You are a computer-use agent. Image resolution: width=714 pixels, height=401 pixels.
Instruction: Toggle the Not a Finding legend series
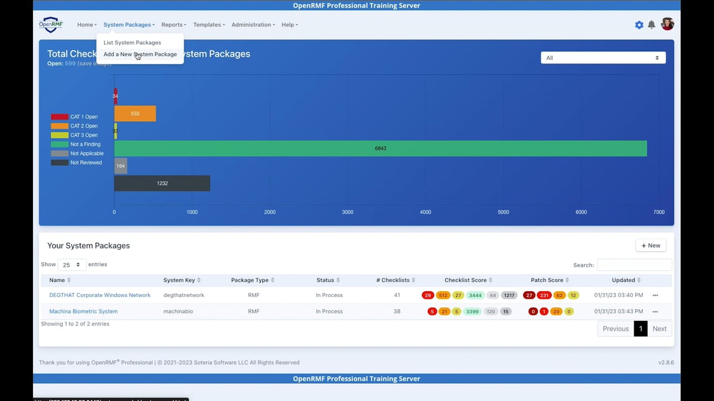pos(85,144)
